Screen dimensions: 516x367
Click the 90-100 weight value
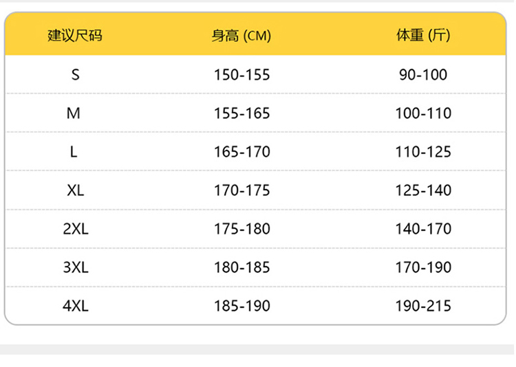[x=423, y=74]
